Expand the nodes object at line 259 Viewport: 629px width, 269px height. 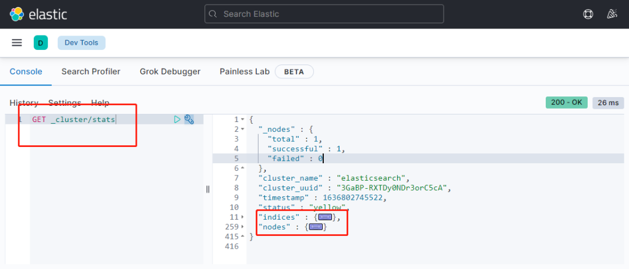pyautogui.click(x=242, y=227)
